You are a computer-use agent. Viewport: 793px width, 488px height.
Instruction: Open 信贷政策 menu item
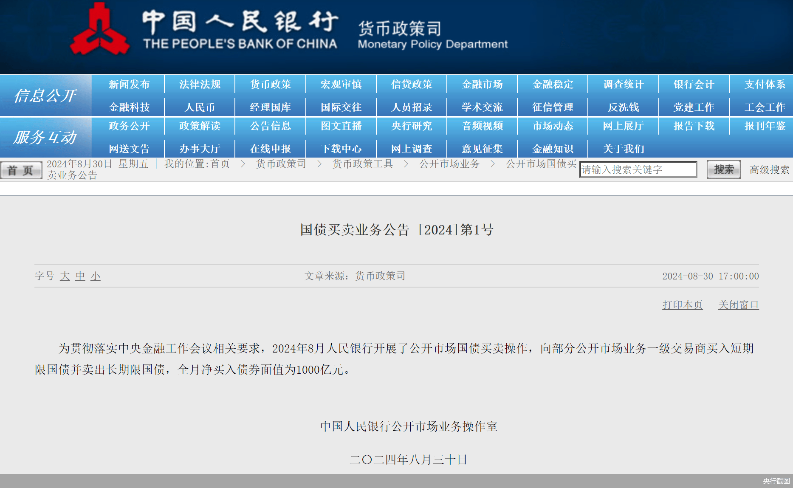(412, 85)
